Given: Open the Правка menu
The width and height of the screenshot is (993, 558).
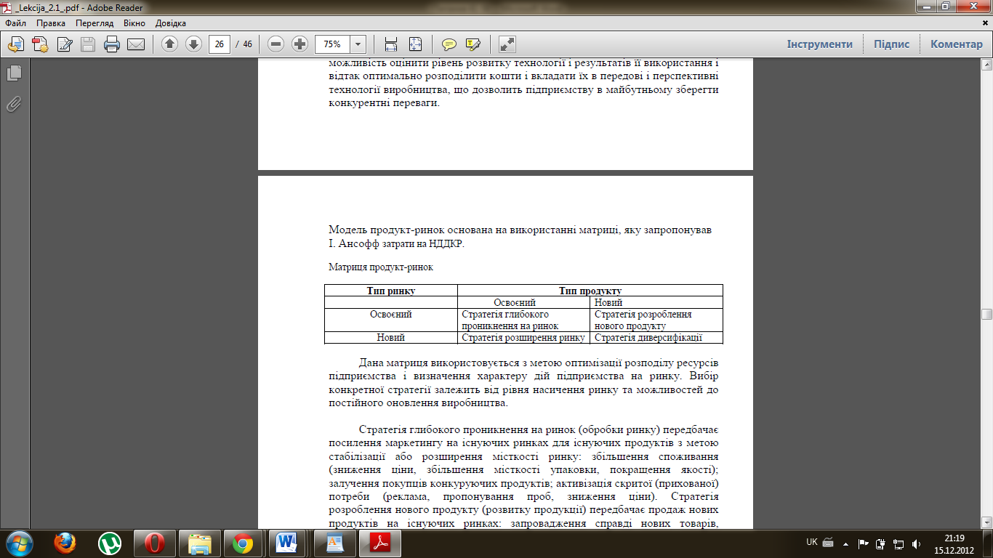Looking at the screenshot, I should [51, 23].
